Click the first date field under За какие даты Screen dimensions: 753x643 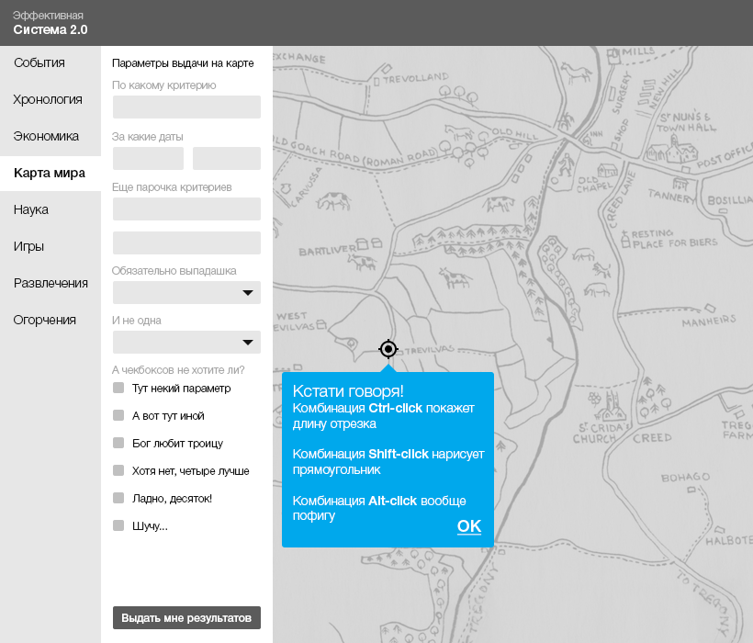tap(149, 159)
